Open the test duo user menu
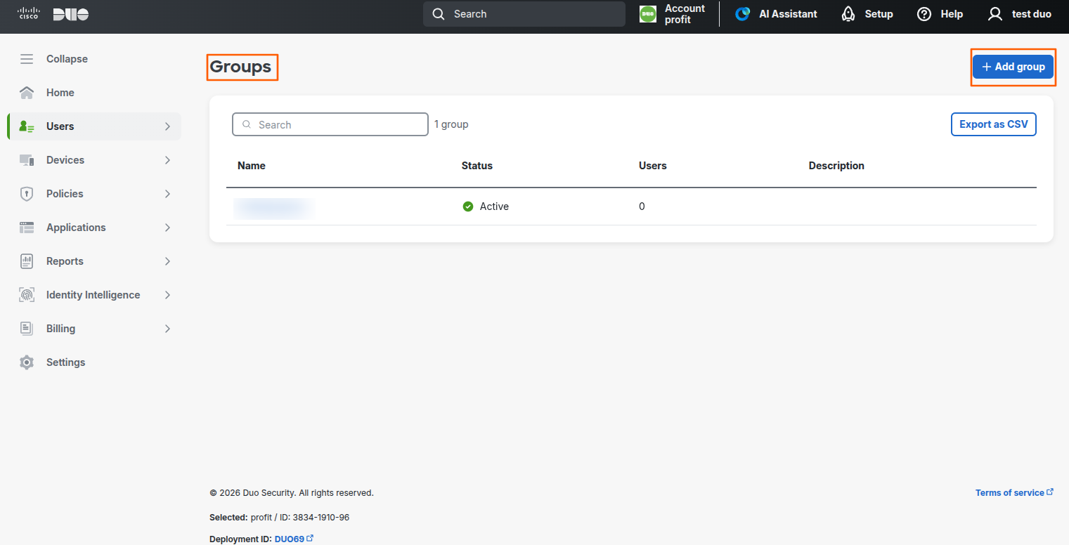Screen dimensions: 1069x545 coord(1020,14)
